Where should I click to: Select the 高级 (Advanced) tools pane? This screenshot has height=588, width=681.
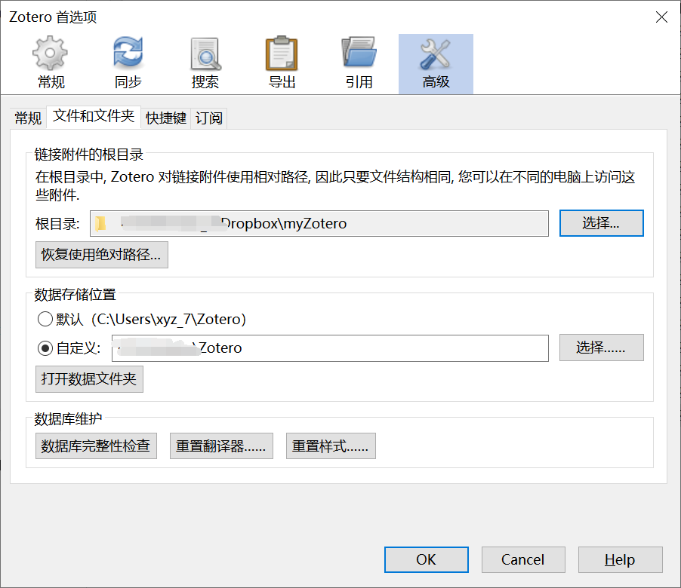pyautogui.click(x=436, y=63)
